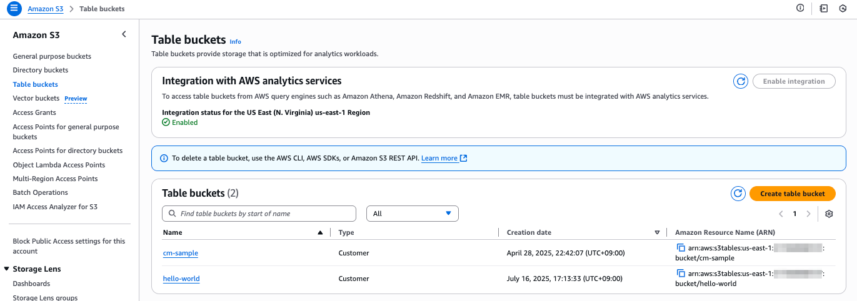Screen dimensions: 857x301
Task: Open Storage Lens Dashboards
Action: point(31,284)
